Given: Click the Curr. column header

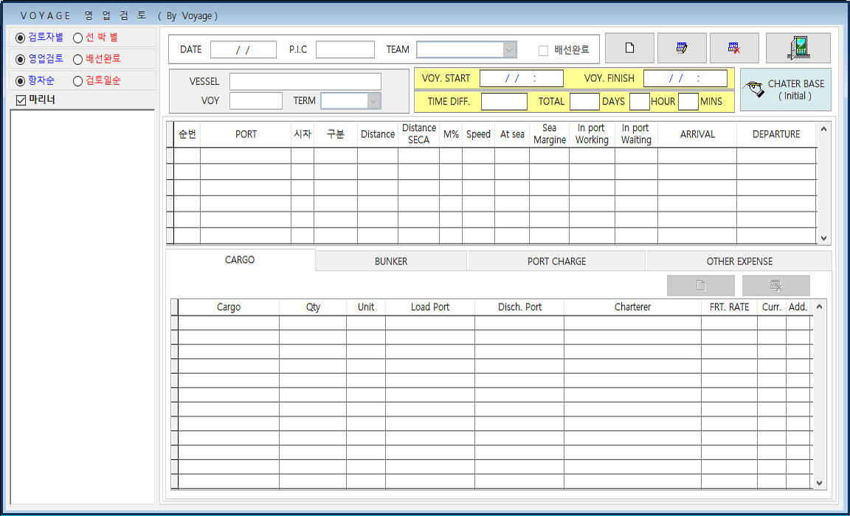Looking at the screenshot, I should pos(771,307).
